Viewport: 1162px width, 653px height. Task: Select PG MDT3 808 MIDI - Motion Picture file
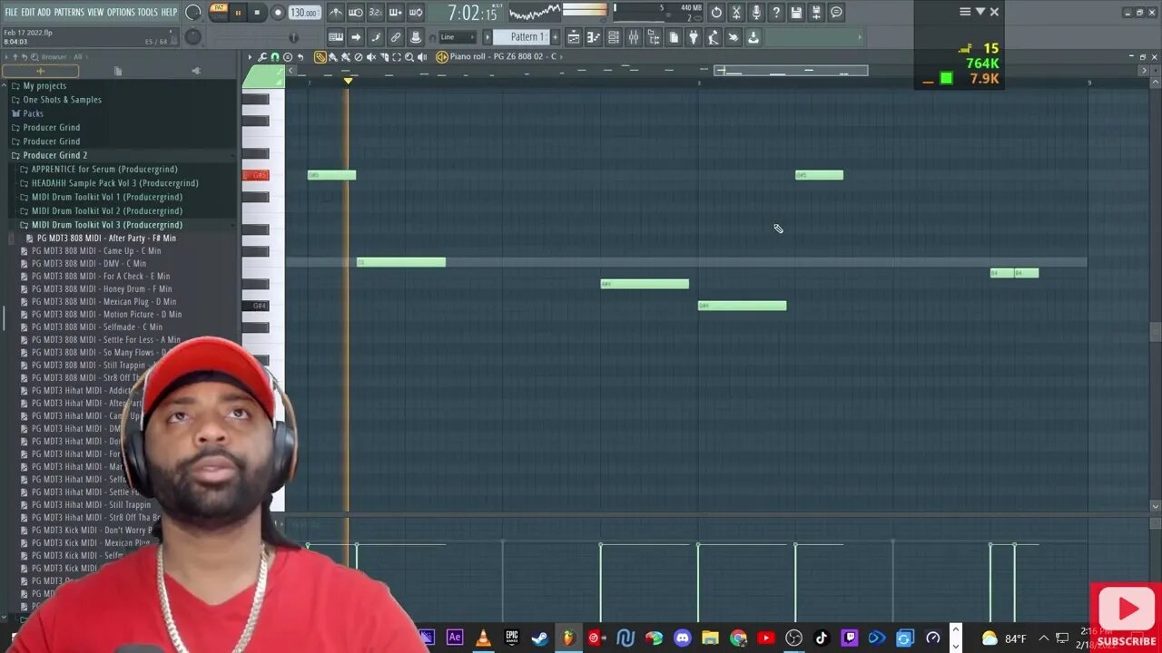click(106, 315)
